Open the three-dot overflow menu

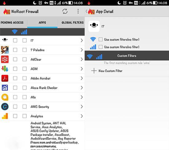tap(78, 11)
